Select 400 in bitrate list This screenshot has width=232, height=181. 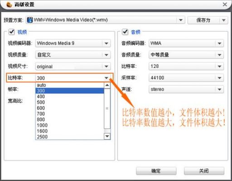point(70,96)
